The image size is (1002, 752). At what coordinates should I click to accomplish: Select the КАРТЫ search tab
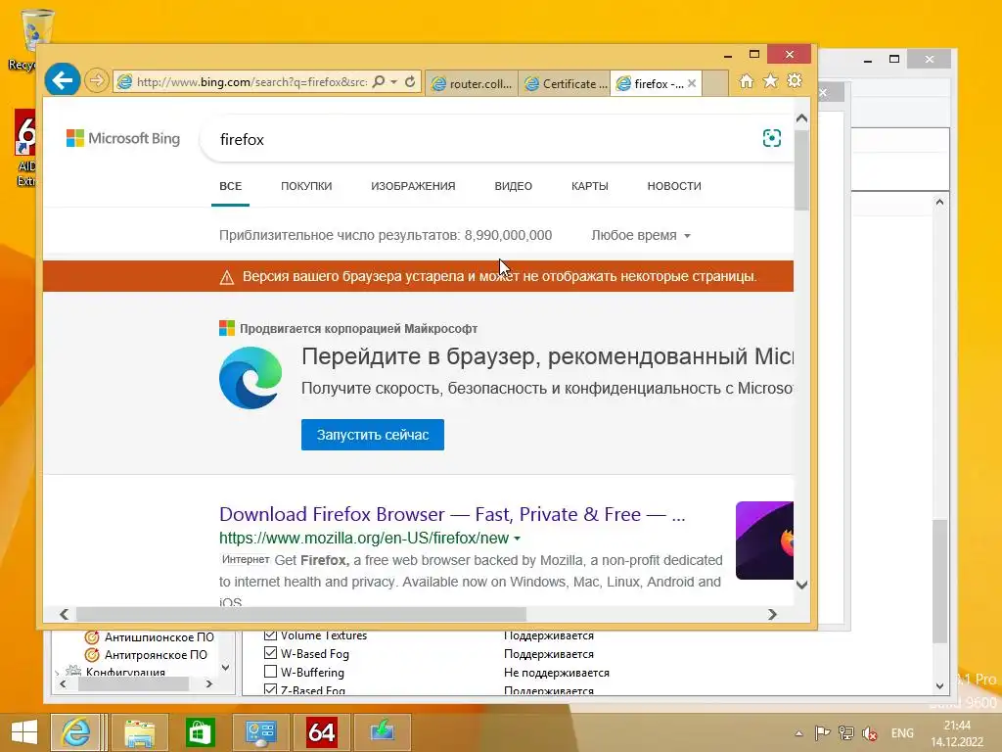pyautogui.click(x=589, y=186)
